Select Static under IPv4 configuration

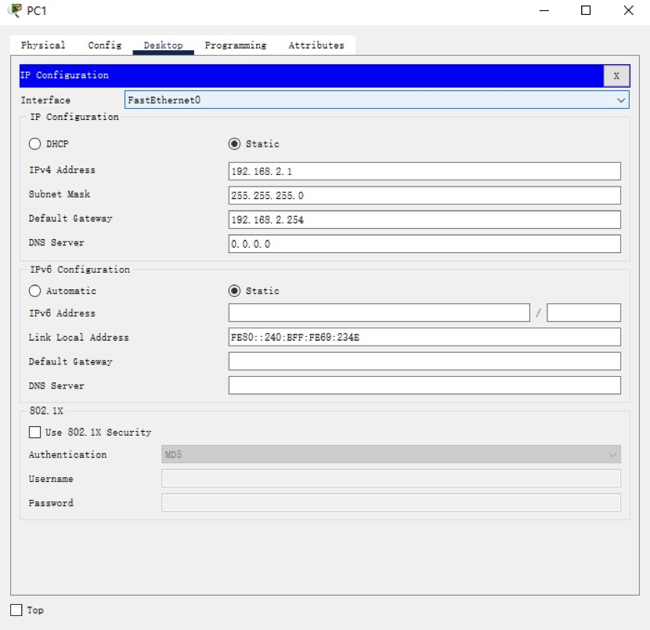pyautogui.click(x=233, y=144)
